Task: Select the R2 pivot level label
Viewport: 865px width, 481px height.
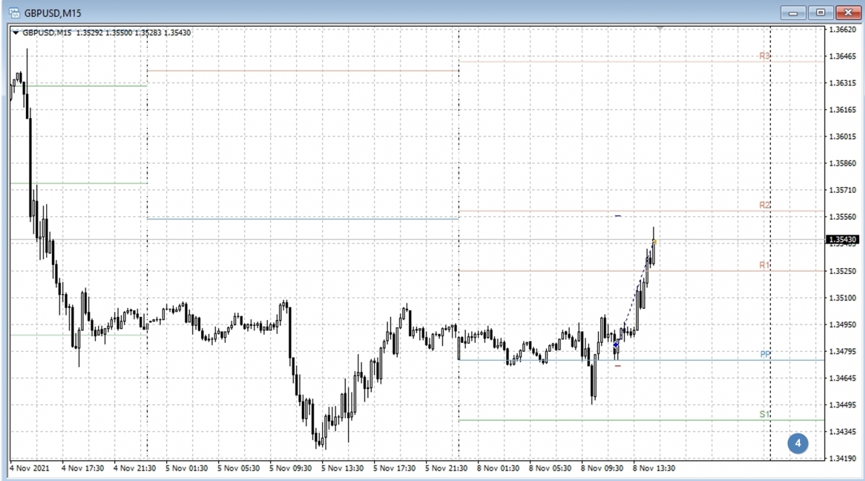Action: [x=764, y=205]
